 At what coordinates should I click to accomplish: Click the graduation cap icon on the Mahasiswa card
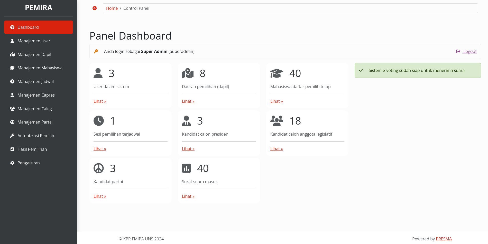coord(277,73)
